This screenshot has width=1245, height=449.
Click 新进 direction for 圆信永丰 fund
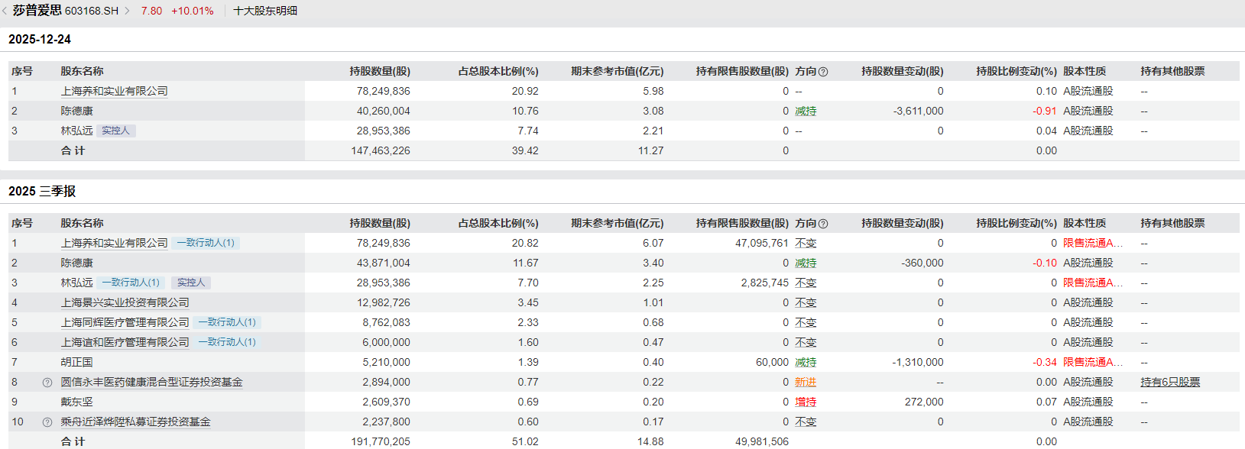coord(805,382)
